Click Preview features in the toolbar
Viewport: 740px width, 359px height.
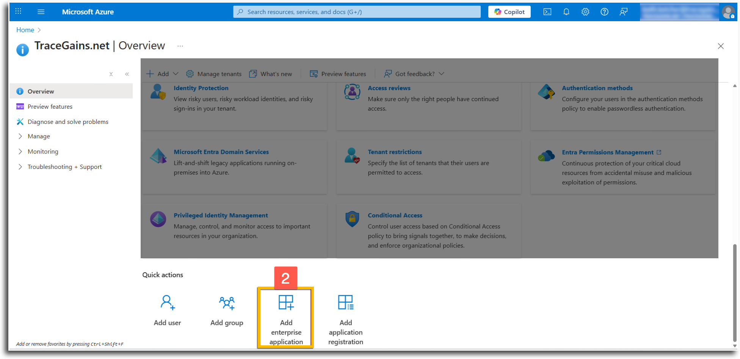338,74
